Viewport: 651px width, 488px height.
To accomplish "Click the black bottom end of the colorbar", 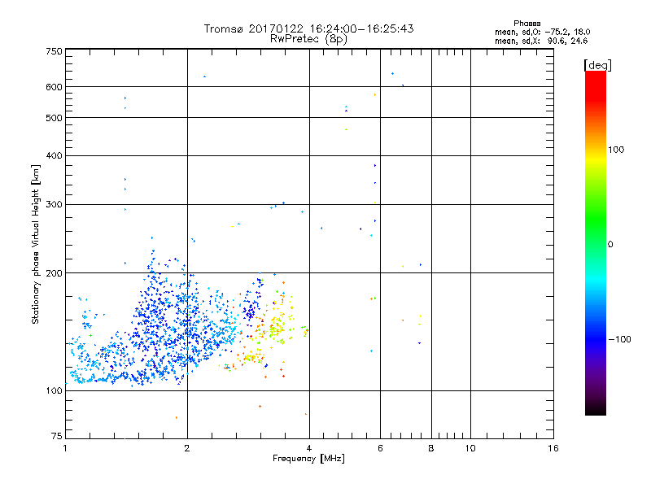I will pos(596,409).
